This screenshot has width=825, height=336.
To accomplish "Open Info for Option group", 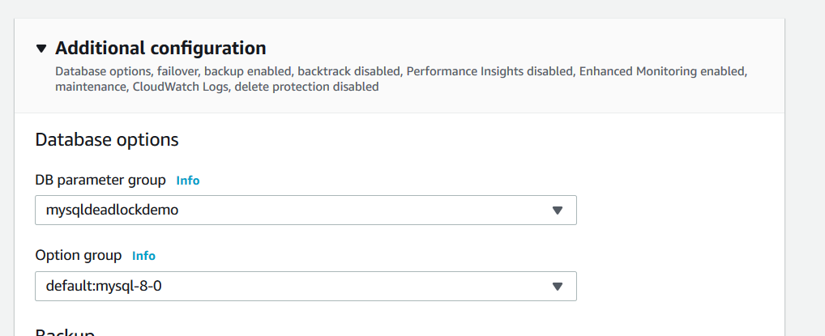I will tap(143, 256).
